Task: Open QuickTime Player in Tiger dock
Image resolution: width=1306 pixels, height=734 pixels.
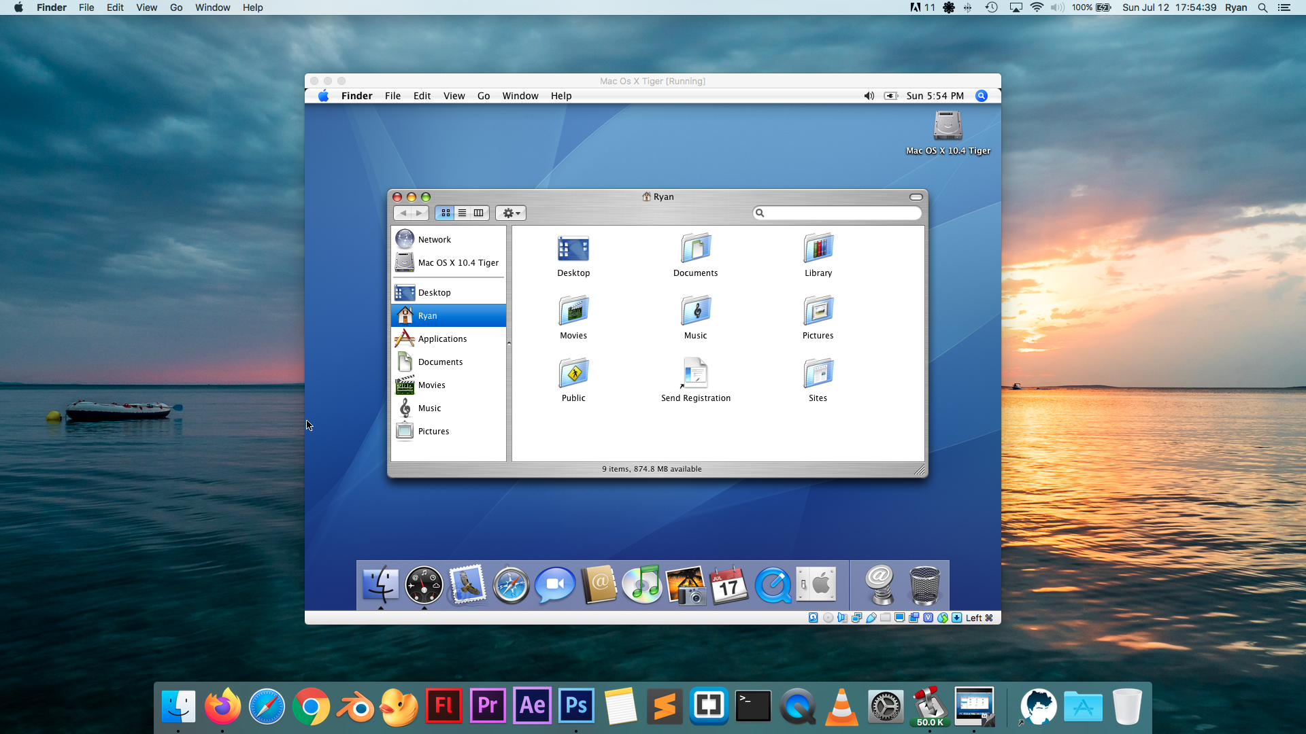Action: [773, 584]
